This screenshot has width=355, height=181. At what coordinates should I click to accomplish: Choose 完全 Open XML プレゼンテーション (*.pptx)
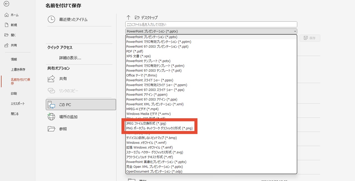(211, 167)
